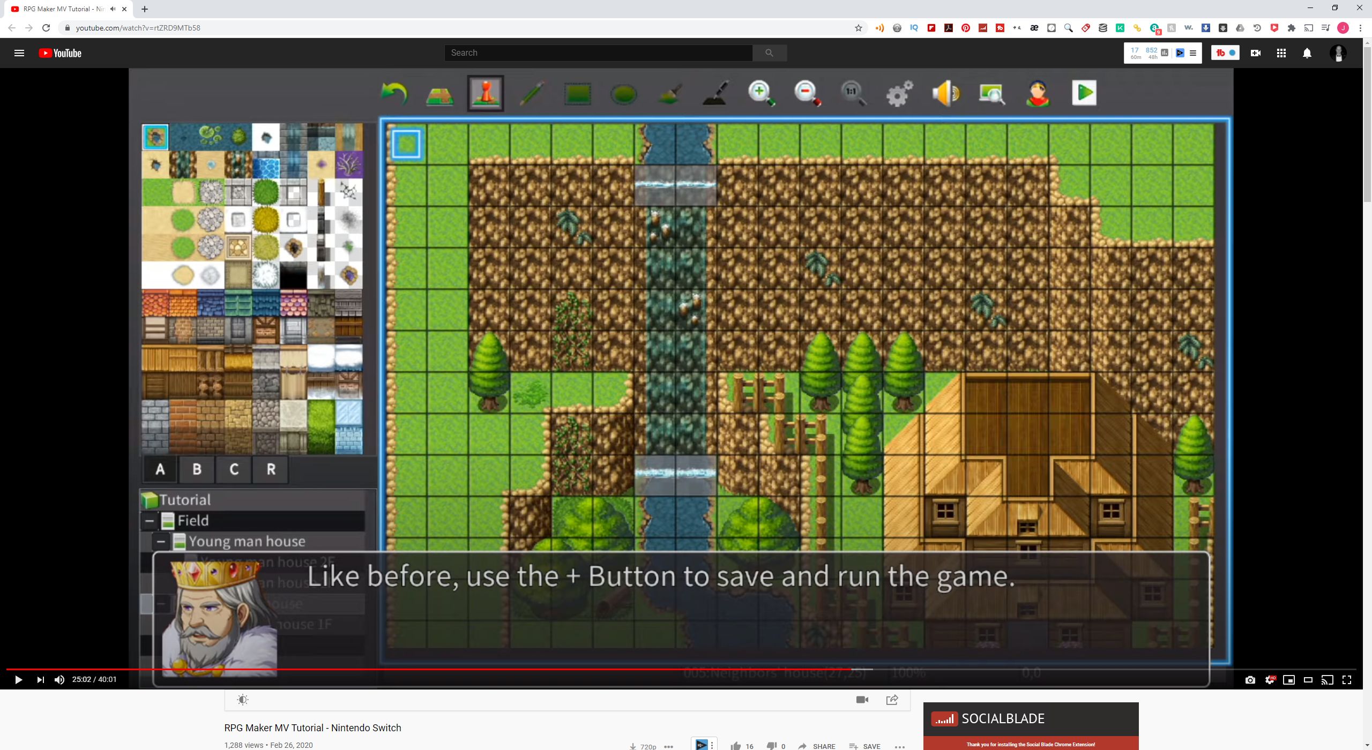The image size is (1372, 750).
Task: Click the zoom out magnifier icon
Action: (808, 93)
